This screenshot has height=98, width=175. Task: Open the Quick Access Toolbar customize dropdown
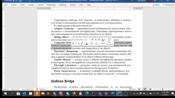[34, 1]
